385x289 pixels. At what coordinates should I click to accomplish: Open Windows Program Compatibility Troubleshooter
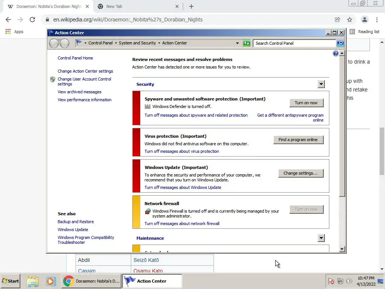86,240
